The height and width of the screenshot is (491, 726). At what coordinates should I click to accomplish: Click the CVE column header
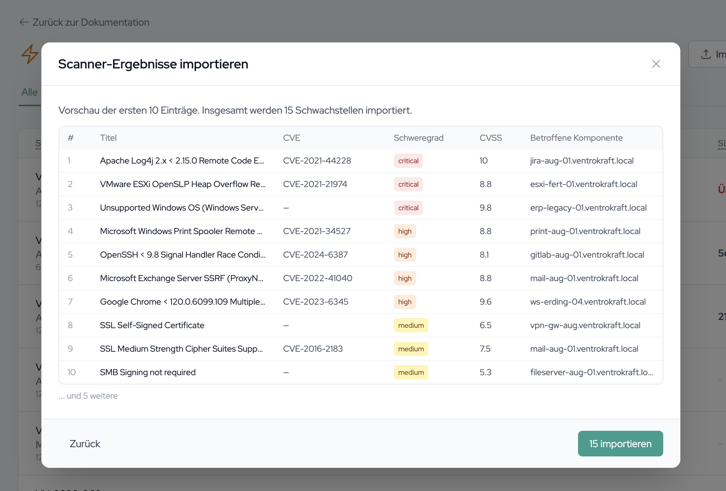291,138
